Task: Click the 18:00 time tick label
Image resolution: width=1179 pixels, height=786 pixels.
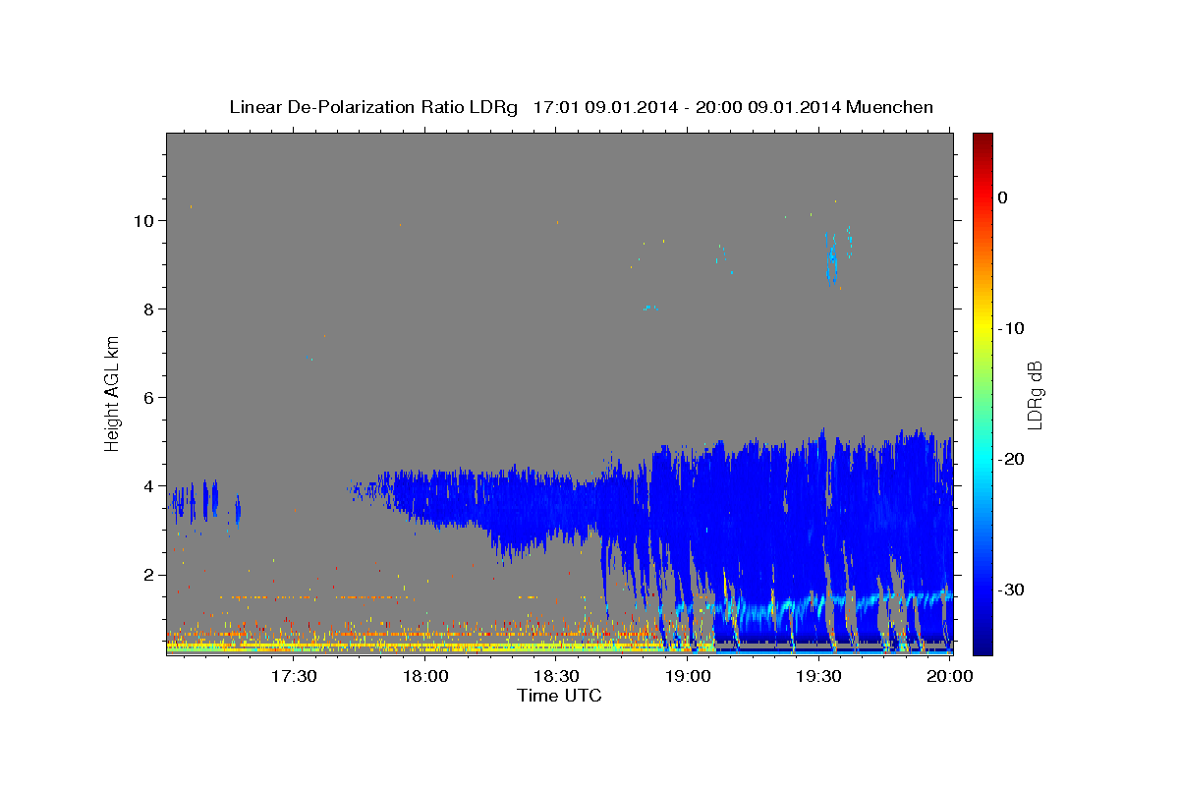Action: point(425,676)
